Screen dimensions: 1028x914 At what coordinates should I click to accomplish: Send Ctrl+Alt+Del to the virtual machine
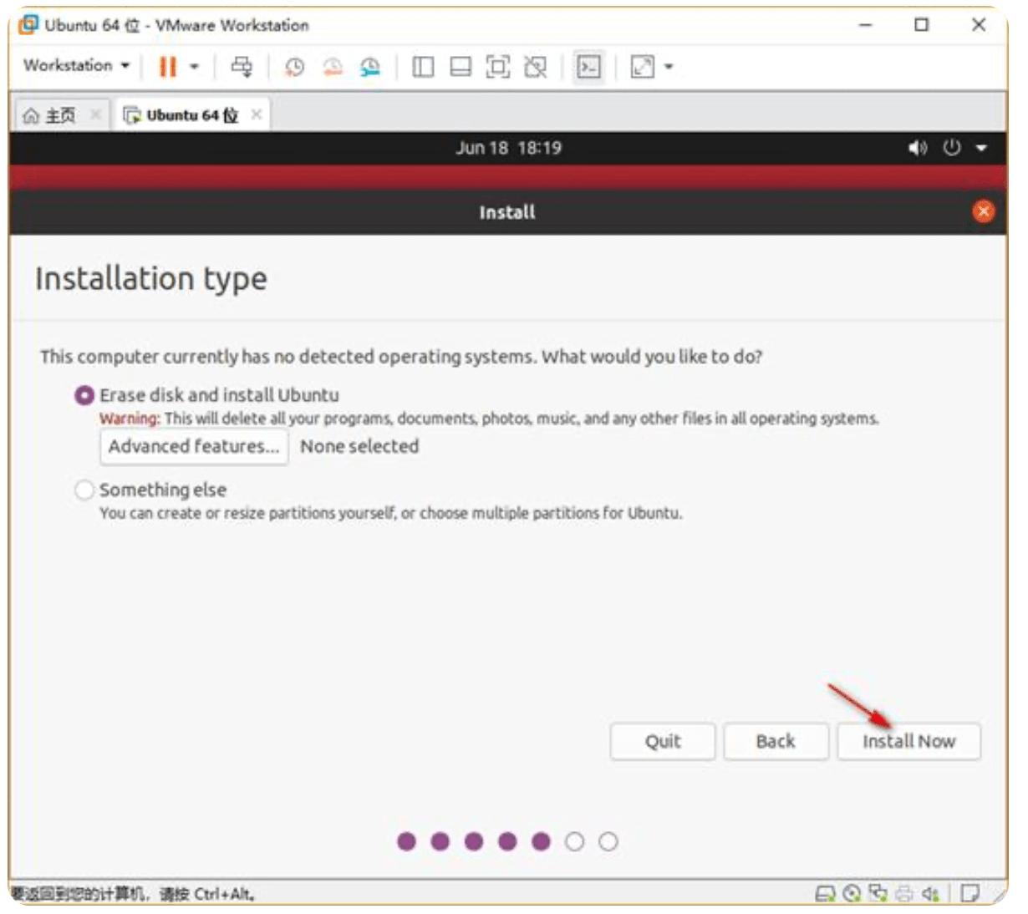click(242, 67)
